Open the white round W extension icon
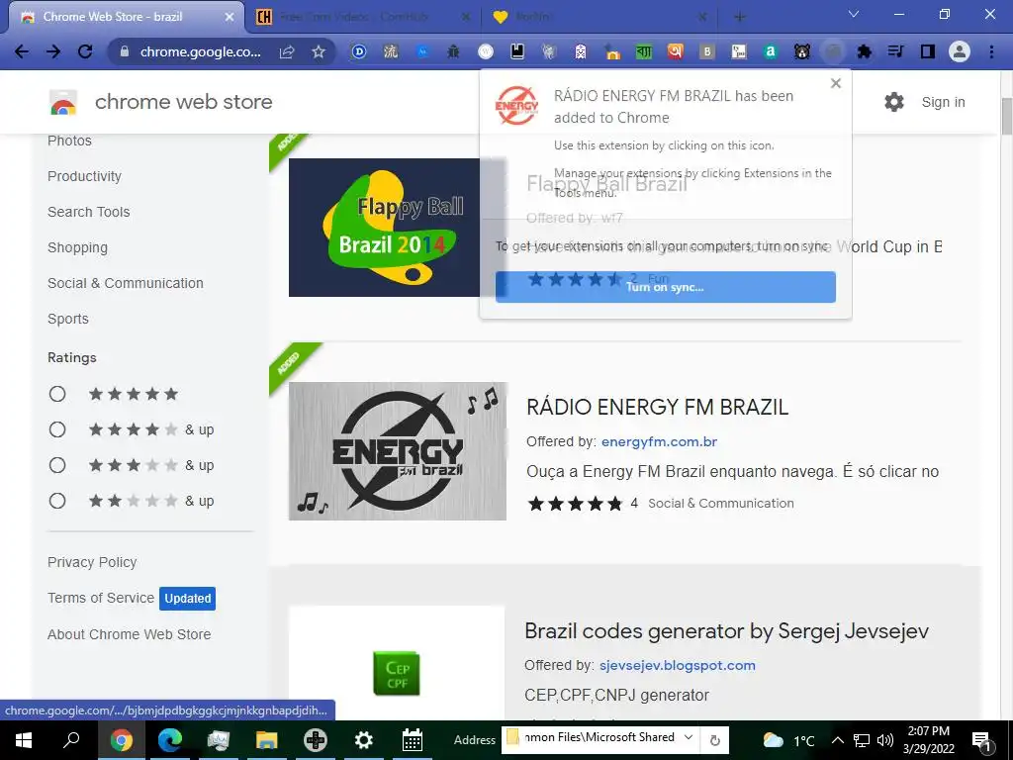The width and height of the screenshot is (1013, 760). (x=485, y=51)
